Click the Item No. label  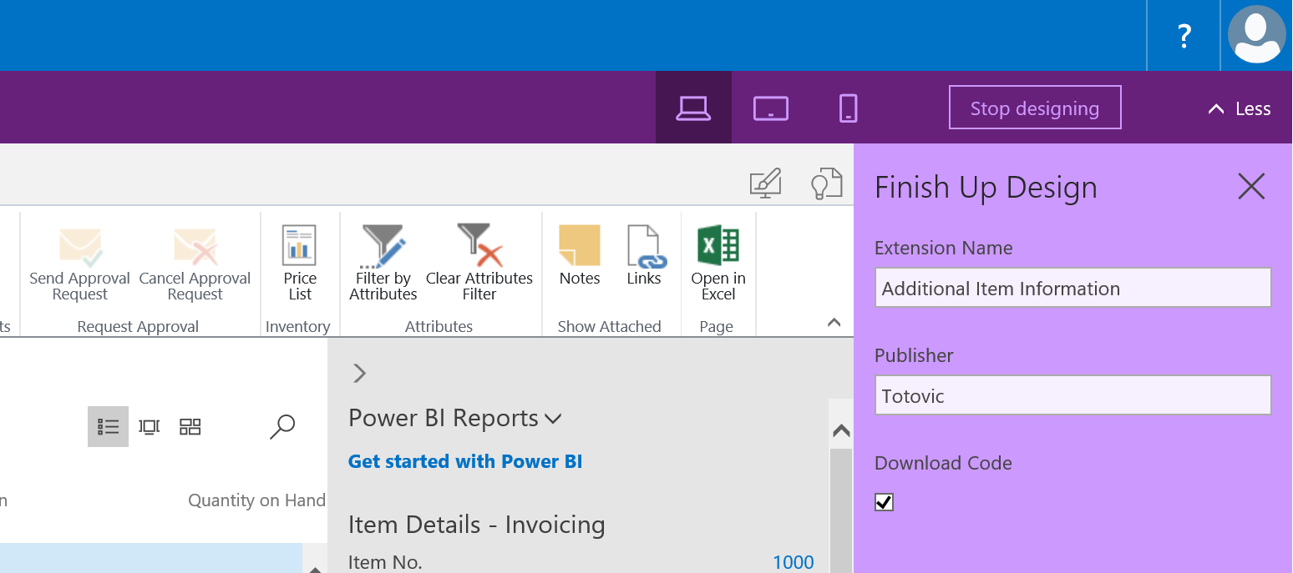point(385,562)
